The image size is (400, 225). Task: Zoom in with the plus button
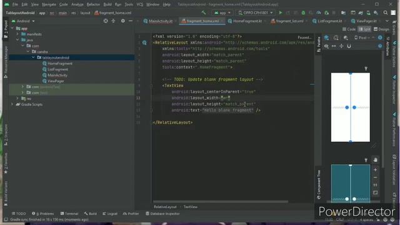click(x=375, y=169)
